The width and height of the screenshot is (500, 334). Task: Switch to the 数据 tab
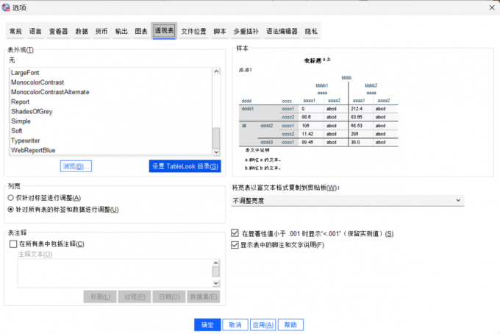(x=82, y=31)
